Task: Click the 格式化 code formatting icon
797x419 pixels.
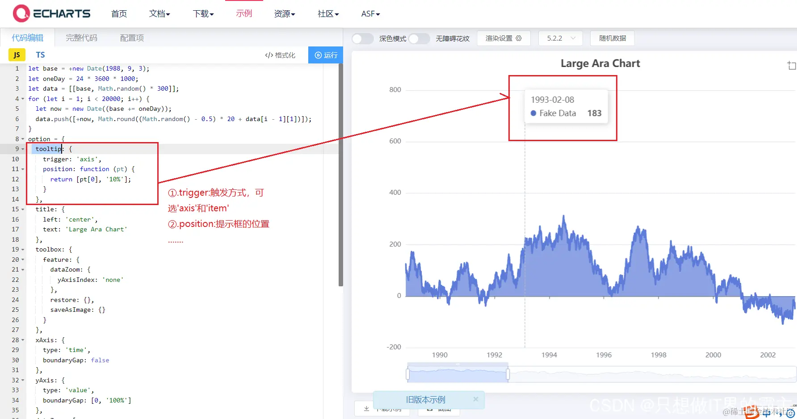Action: [268, 55]
